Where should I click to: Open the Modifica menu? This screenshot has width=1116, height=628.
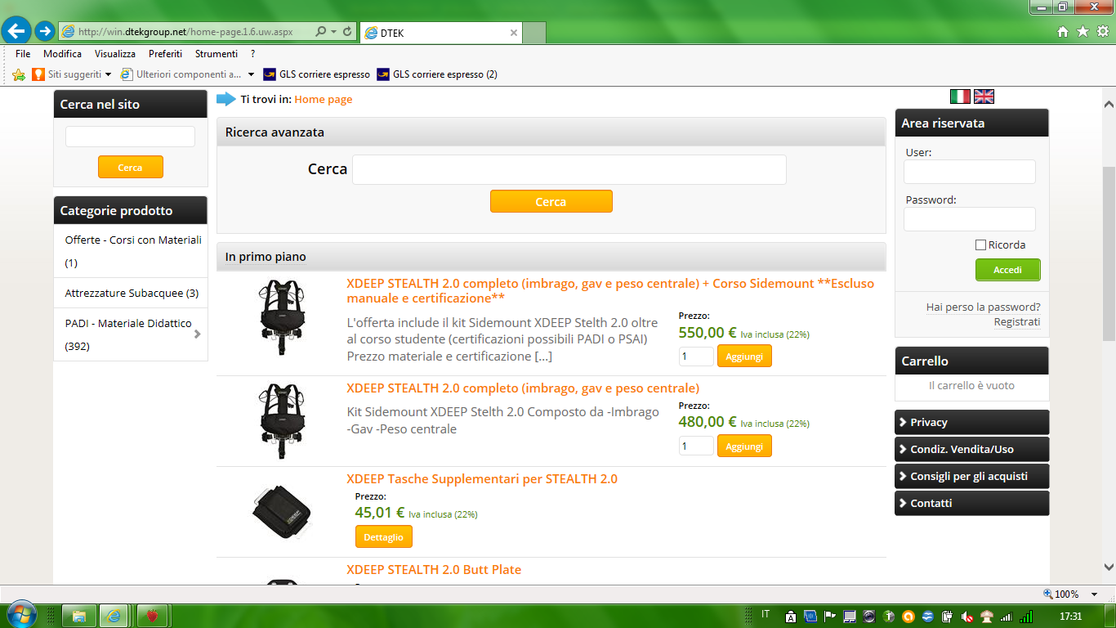[62, 54]
